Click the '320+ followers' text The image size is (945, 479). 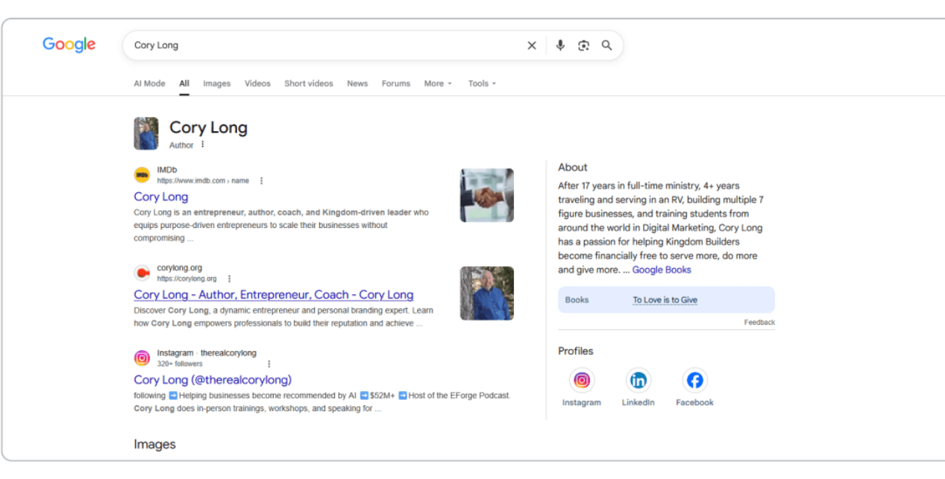[x=180, y=364]
